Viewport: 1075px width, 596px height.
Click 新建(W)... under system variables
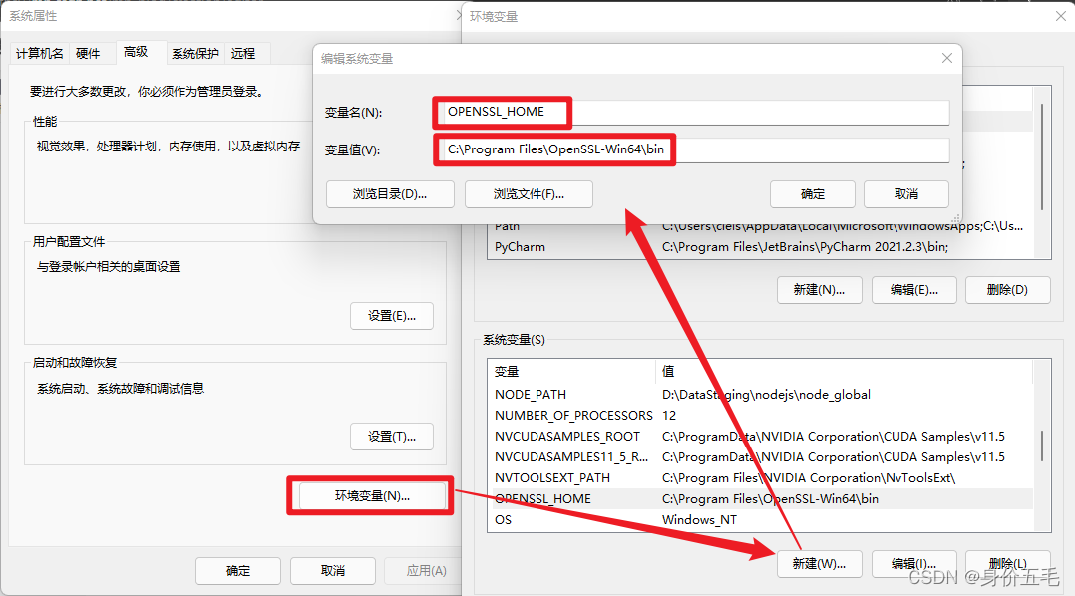coord(818,563)
